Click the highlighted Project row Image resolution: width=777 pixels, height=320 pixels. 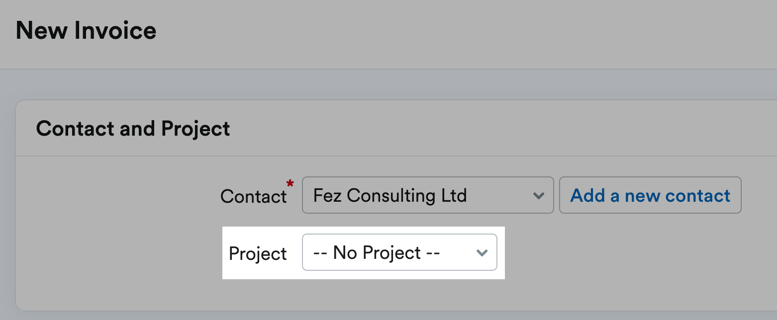click(x=363, y=253)
